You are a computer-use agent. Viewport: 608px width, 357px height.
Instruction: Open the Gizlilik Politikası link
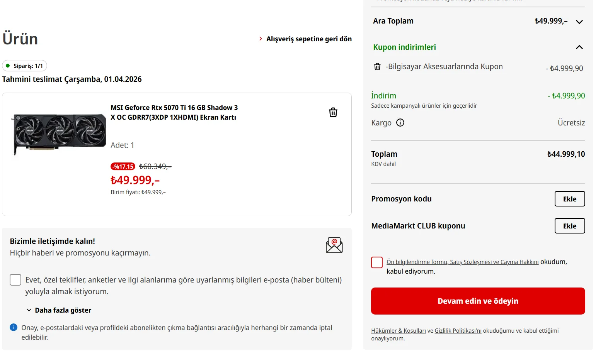pyautogui.click(x=458, y=331)
